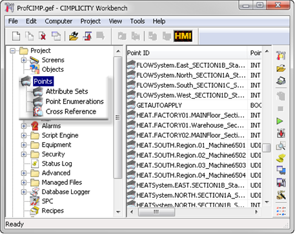Click the New Project toolbar icon
Image resolution: width=295 pixels, height=234 pixels.
coord(16,36)
